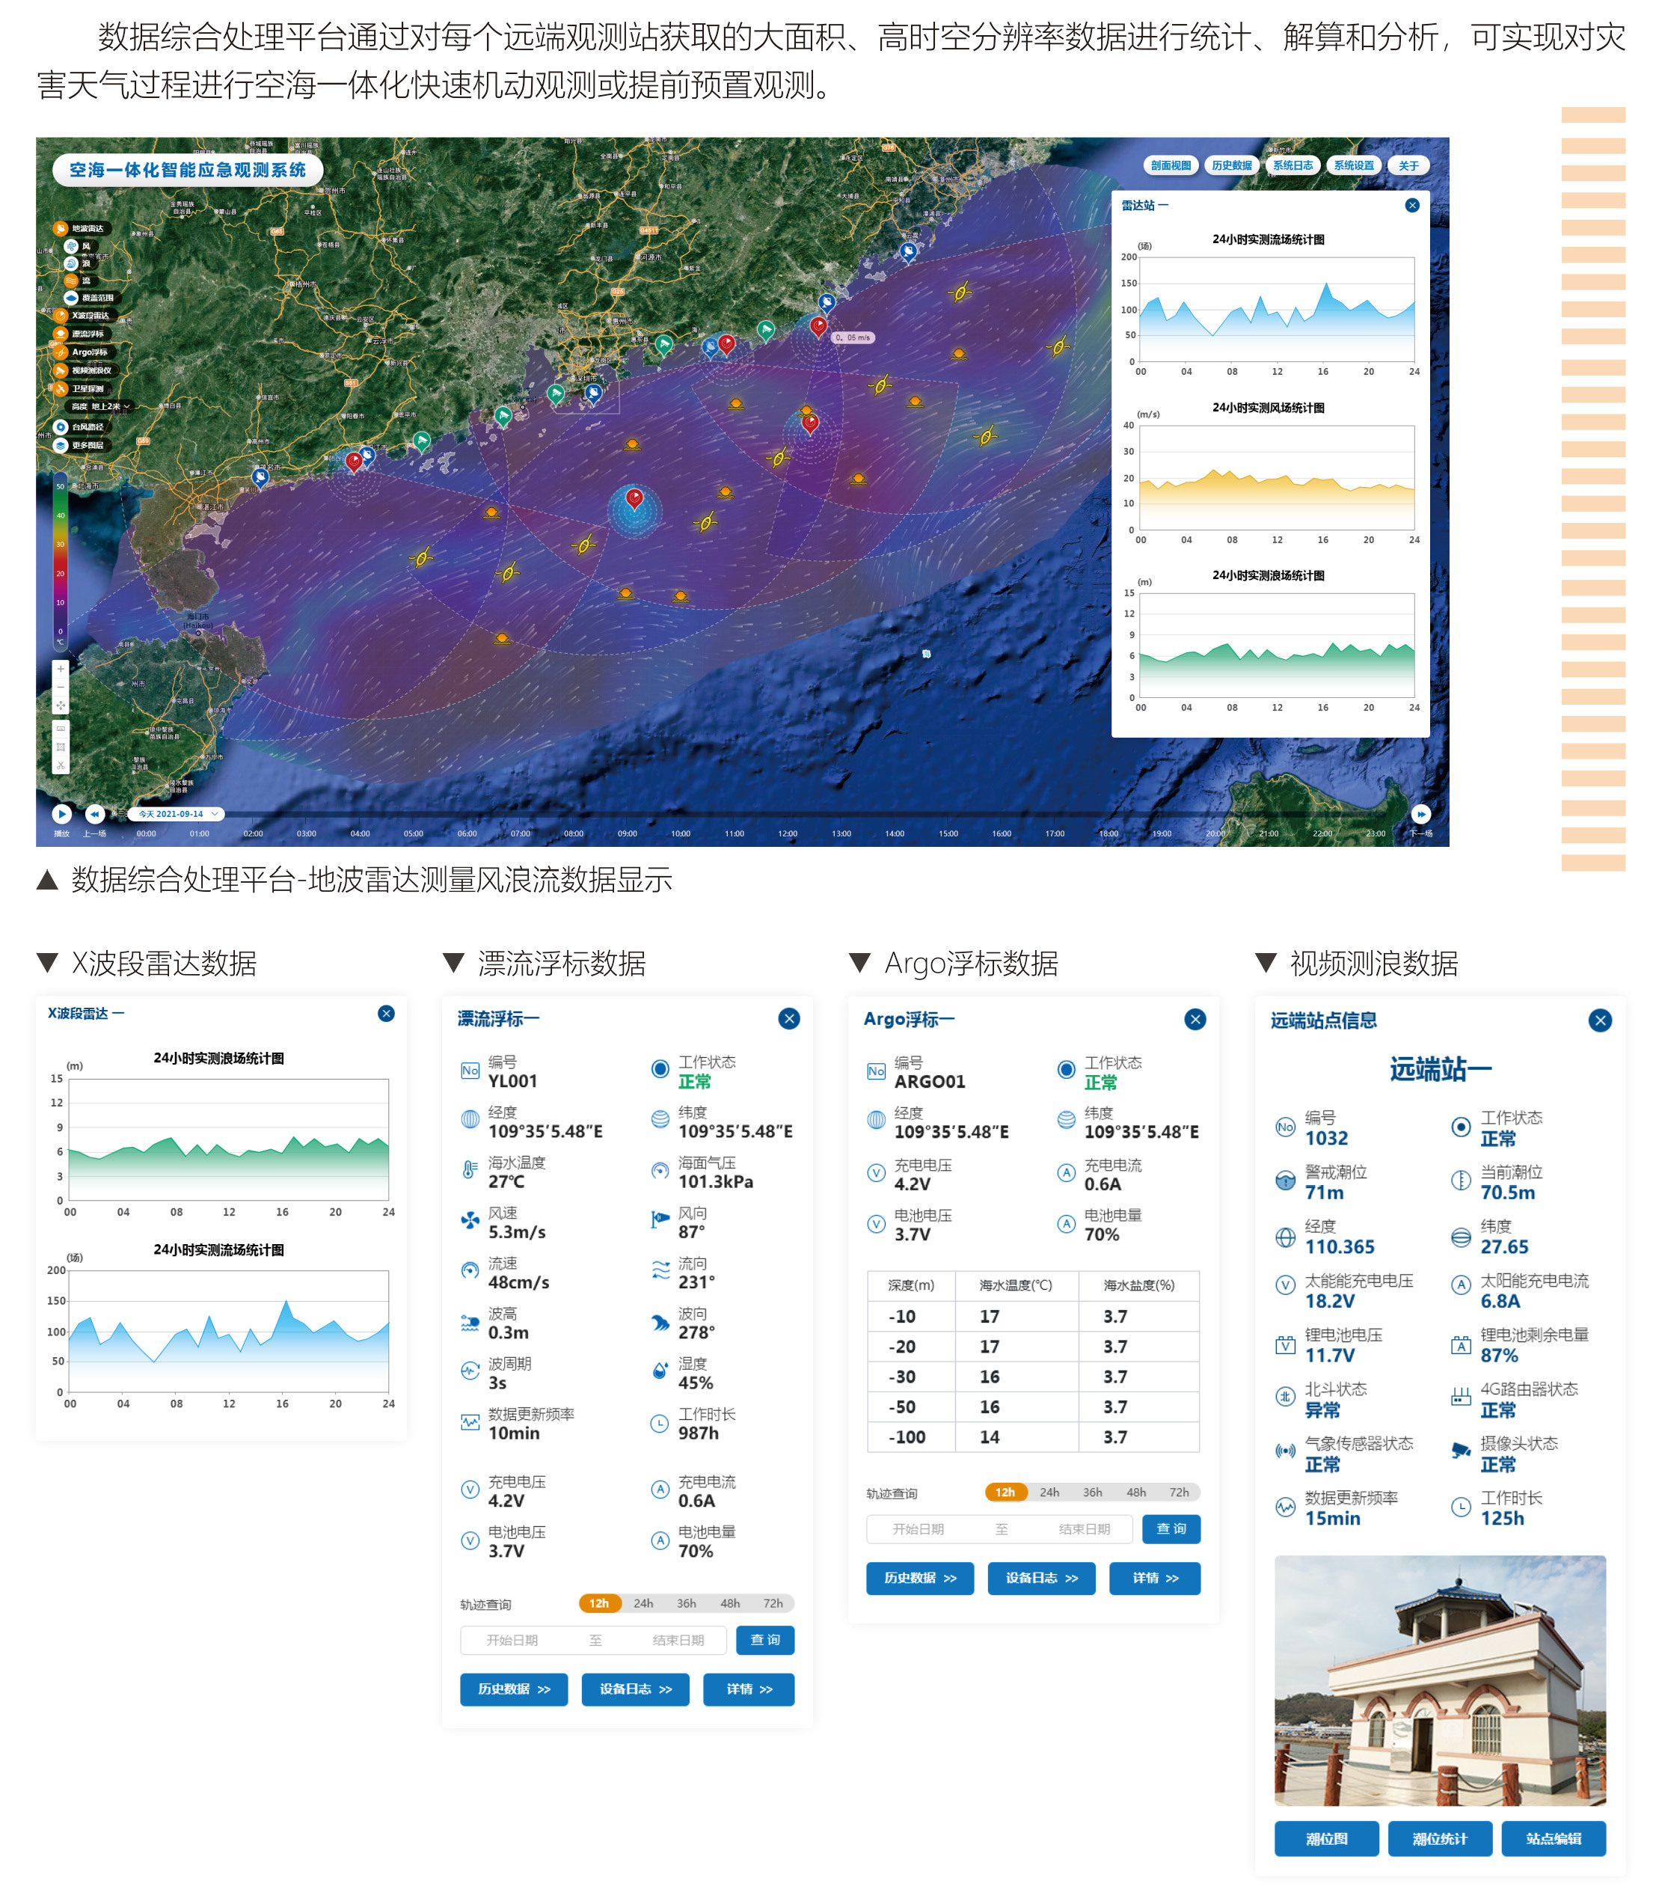Click the 潮位统计 tide statistics button
This screenshot has width=1656, height=1898.
tap(1440, 1839)
